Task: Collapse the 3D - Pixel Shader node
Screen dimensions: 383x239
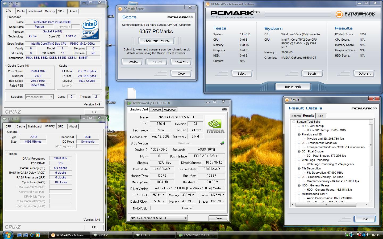Action: pos(299,151)
